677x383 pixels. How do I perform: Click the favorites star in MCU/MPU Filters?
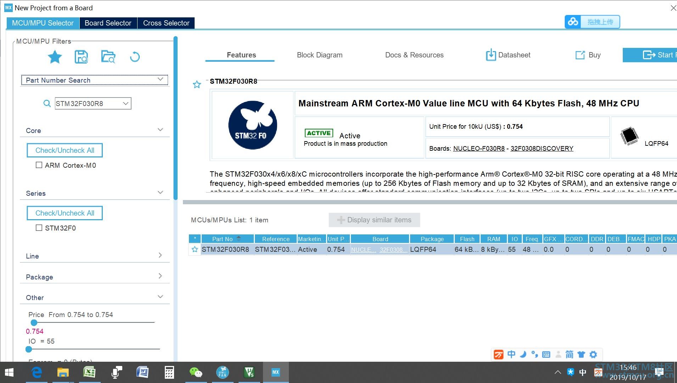(x=55, y=57)
